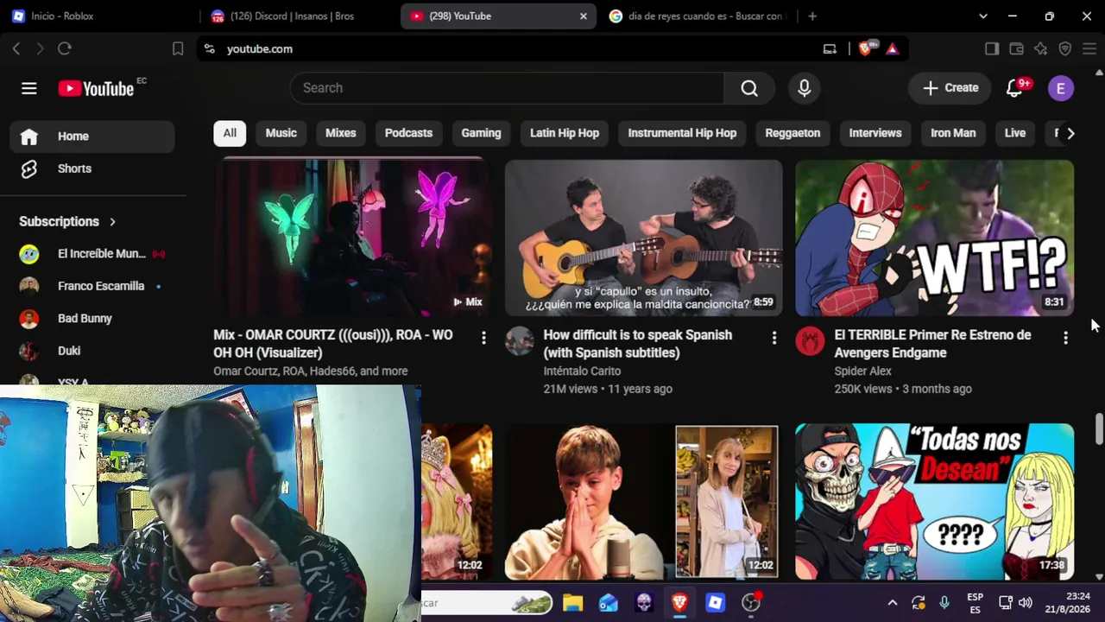1105x622 pixels.
Task: Play the "Todas nos Desean" thumbnail video
Action: (x=934, y=501)
